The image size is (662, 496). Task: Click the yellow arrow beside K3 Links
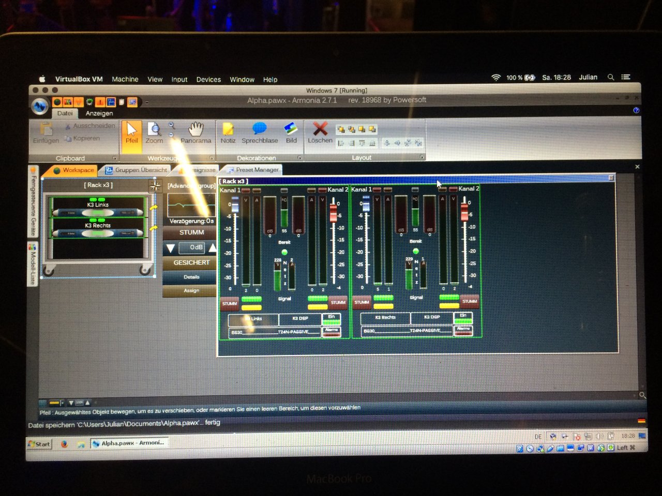click(x=154, y=208)
